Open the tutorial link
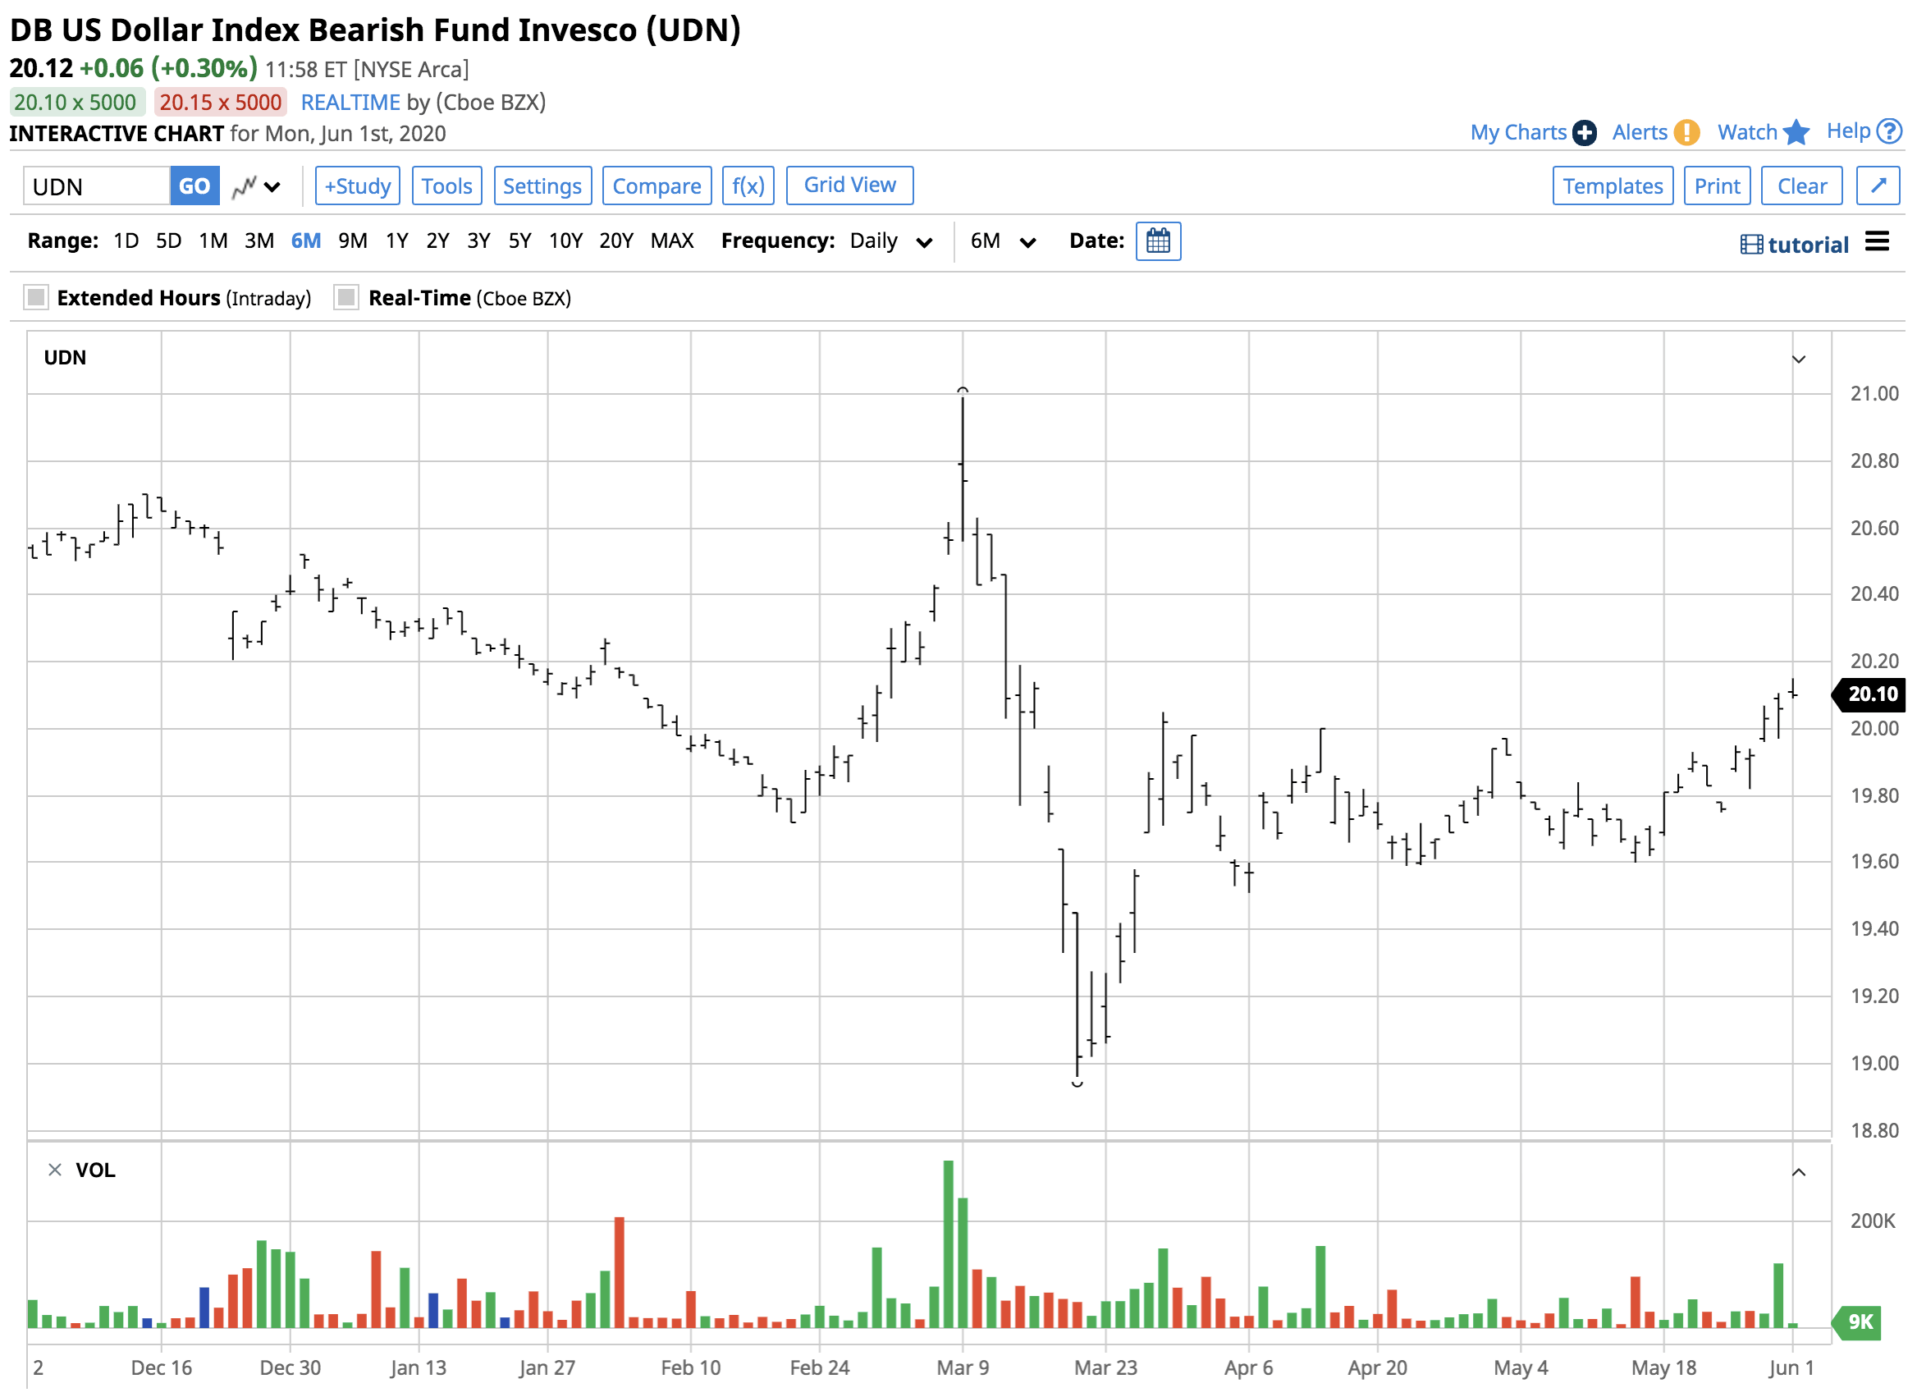 click(1808, 245)
